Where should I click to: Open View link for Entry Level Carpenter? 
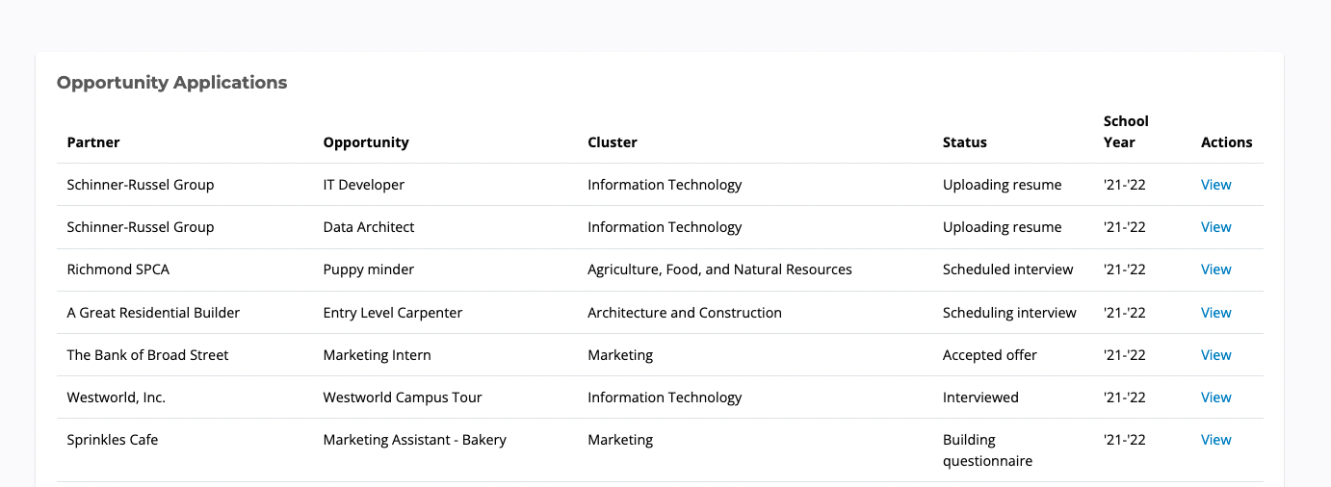click(1215, 313)
